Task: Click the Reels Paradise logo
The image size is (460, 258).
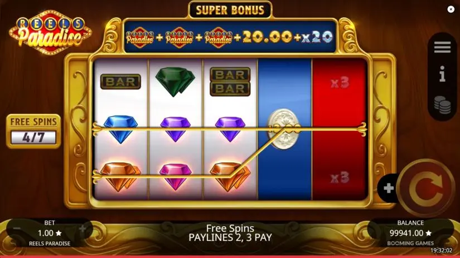Action: [50, 32]
